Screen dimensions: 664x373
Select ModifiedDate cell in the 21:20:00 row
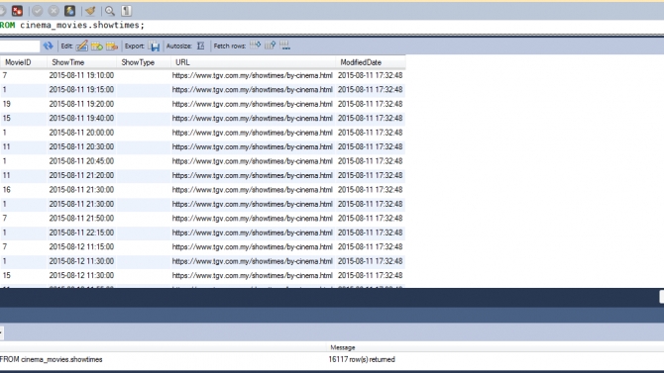(x=371, y=175)
